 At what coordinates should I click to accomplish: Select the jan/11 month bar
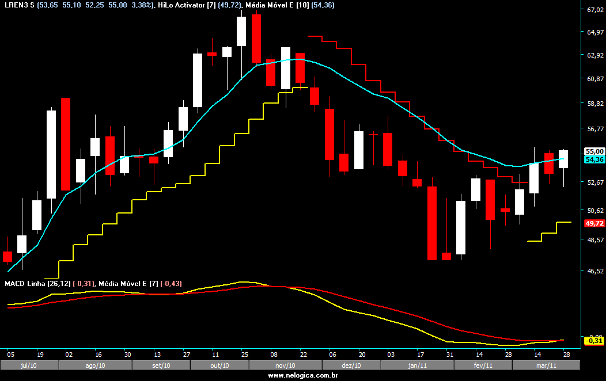[x=418, y=365]
